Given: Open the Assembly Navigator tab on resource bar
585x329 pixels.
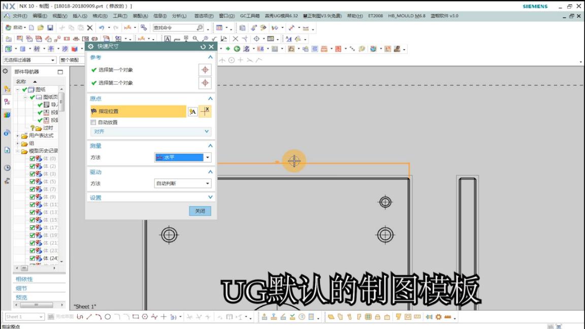Looking at the screenshot, I should pos(7,89).
